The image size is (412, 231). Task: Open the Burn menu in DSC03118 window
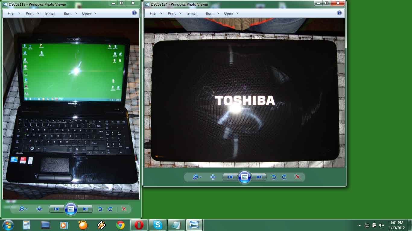[70, 13]
